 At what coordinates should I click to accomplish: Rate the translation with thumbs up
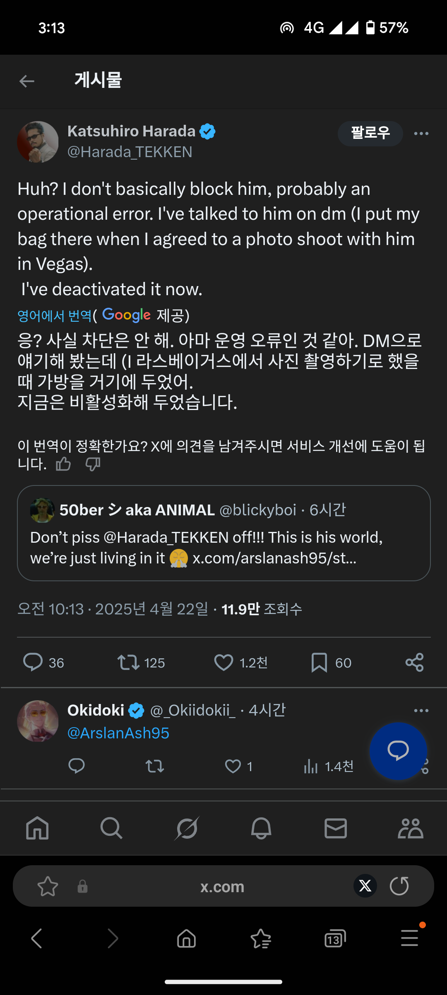[x=63, y=464]
